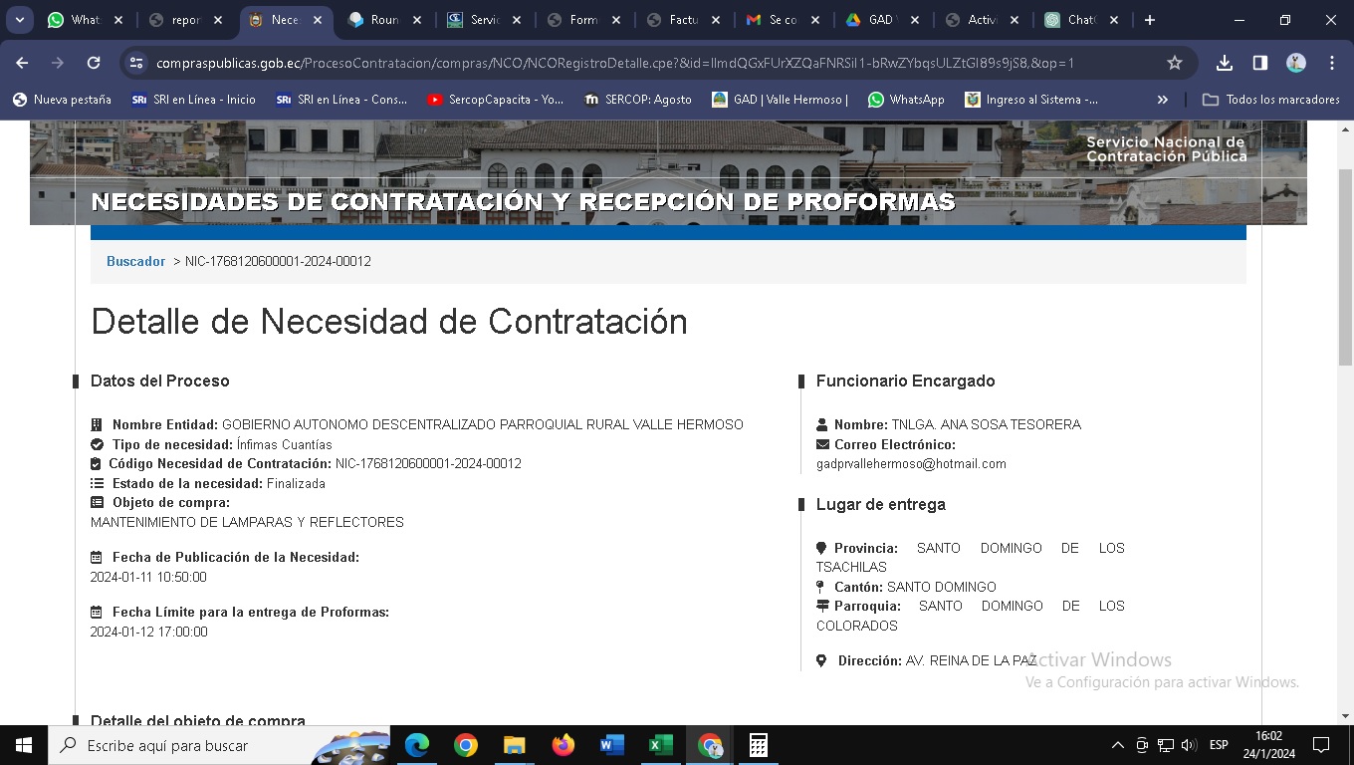Toggle the browser side panel icon

pyautogui.click(x=1260, y=63)
